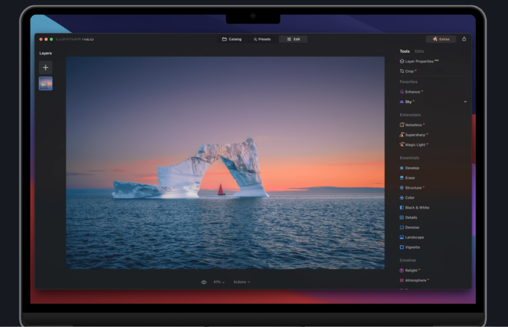Switch to the Edits tab
Viewport: 508px width, 327px height.
point(419,51)
